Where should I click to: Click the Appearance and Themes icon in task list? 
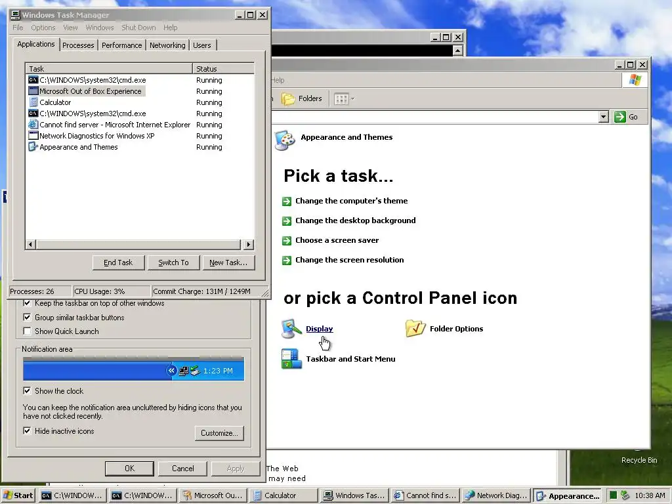click(33, 147)
